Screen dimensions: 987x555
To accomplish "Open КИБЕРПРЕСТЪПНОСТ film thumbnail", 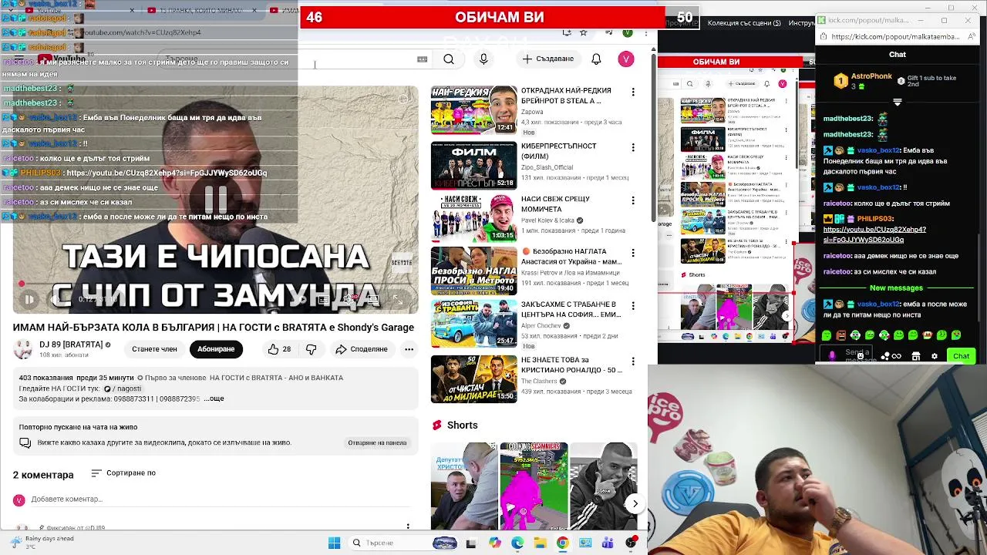I will point(473,165).
